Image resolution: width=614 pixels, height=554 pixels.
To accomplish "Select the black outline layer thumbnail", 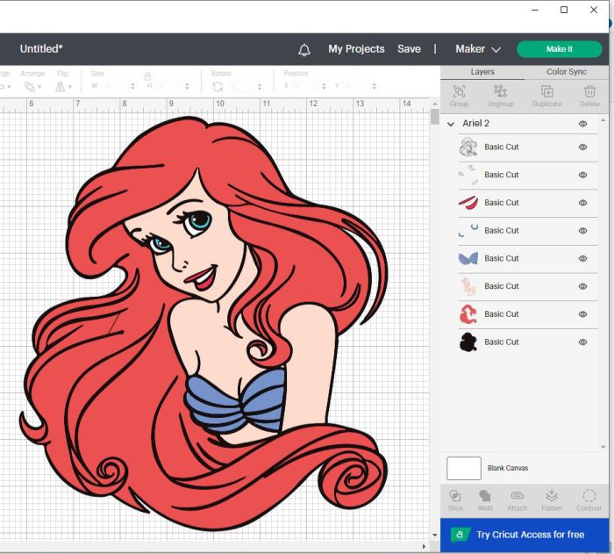I will point(468,147).
